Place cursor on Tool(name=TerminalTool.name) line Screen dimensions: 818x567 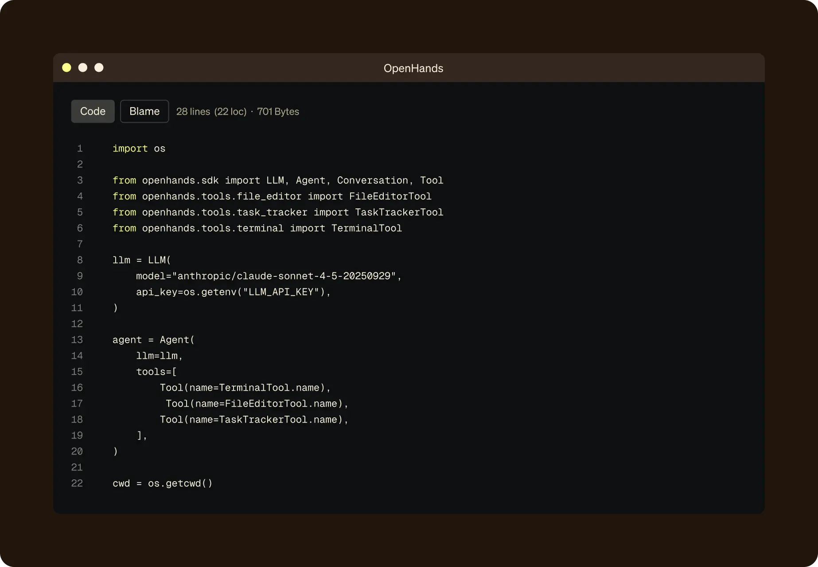pos(245,388)
